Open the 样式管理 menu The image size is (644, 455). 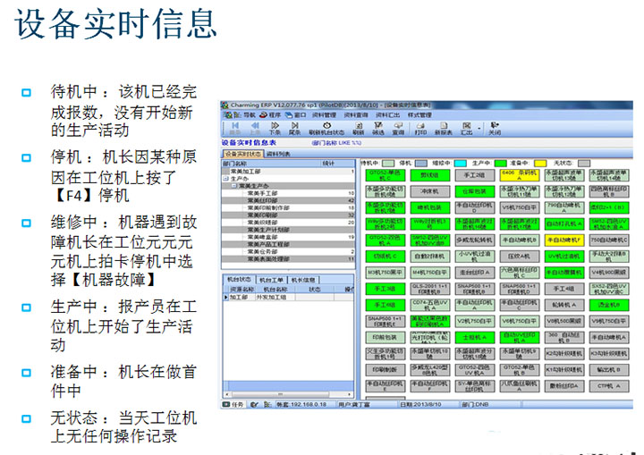[419, 115]
